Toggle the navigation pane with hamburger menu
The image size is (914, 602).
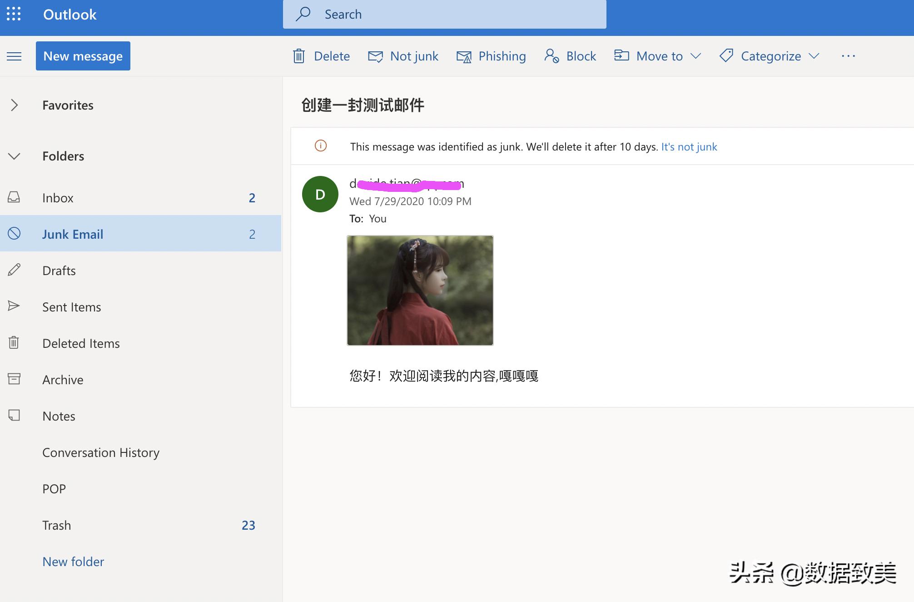coord(14,55)
